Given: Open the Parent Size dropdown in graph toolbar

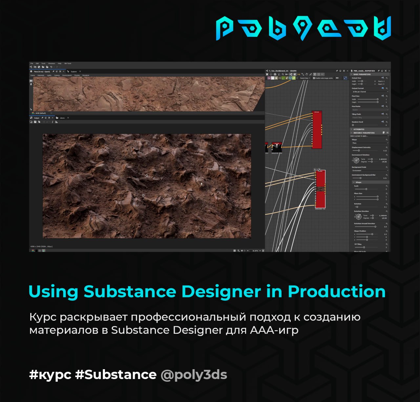Looking at the screenshot, I should [x=305, y=78].
